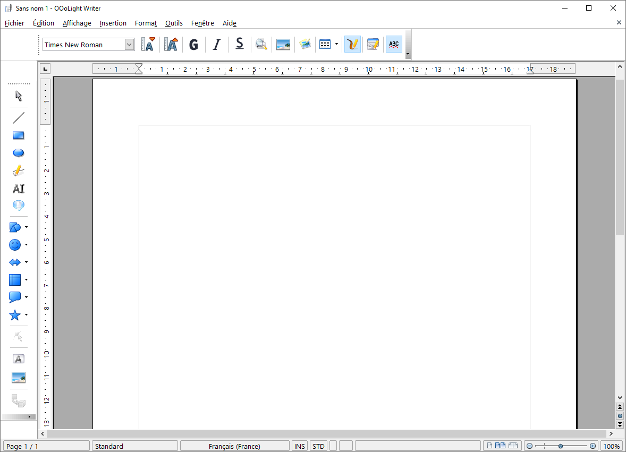Open the Times New Roman font dropdown
The image size is (626, 452).
(x=129, y=45)
